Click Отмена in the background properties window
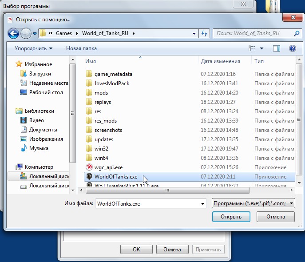 click(x=172, y=250)
